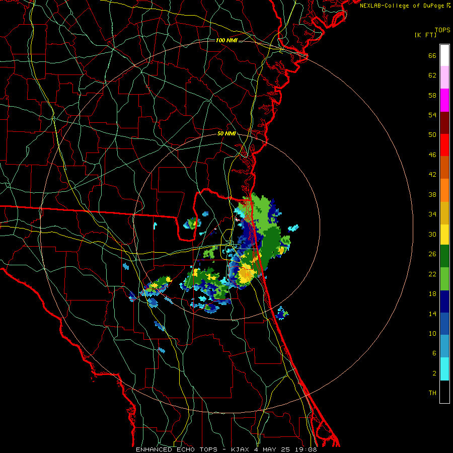Image resolution: width=453 pixels, height=453 pixels.
Task: Click the Enhanced Echo Tops KJAX caption
Action: pyautogui.click(x=226, y=449)
